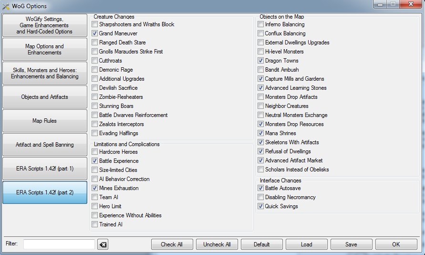Toggle the Team AI checkbox
The width and height of the screenshot is (425, 255).
[94, 197]
